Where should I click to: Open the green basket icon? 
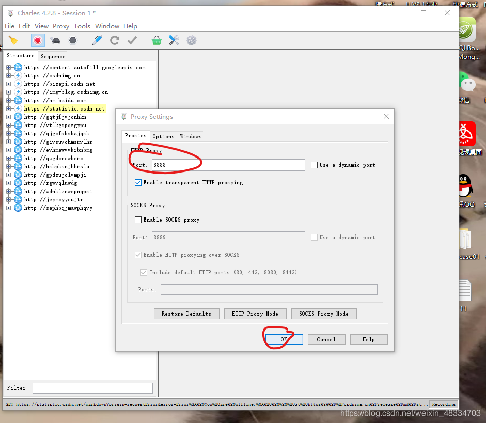pos(156,40)
